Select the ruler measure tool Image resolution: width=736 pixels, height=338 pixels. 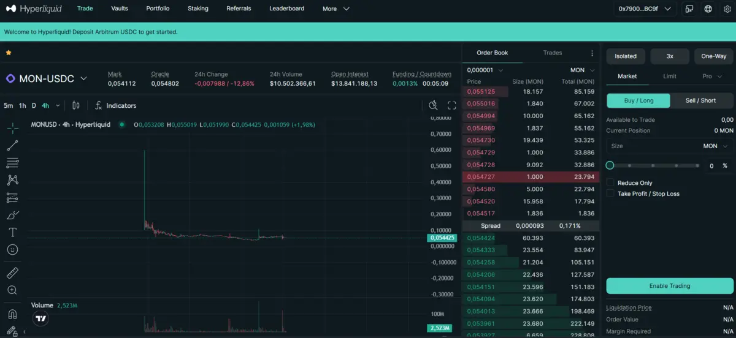tap(12, 272)
